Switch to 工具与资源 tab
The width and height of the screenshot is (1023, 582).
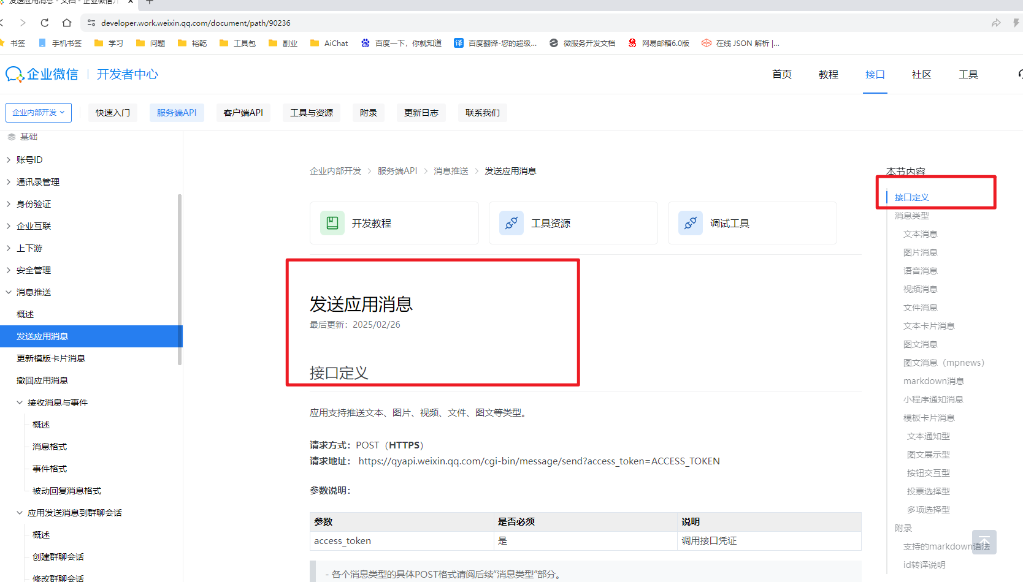[312, 113]
